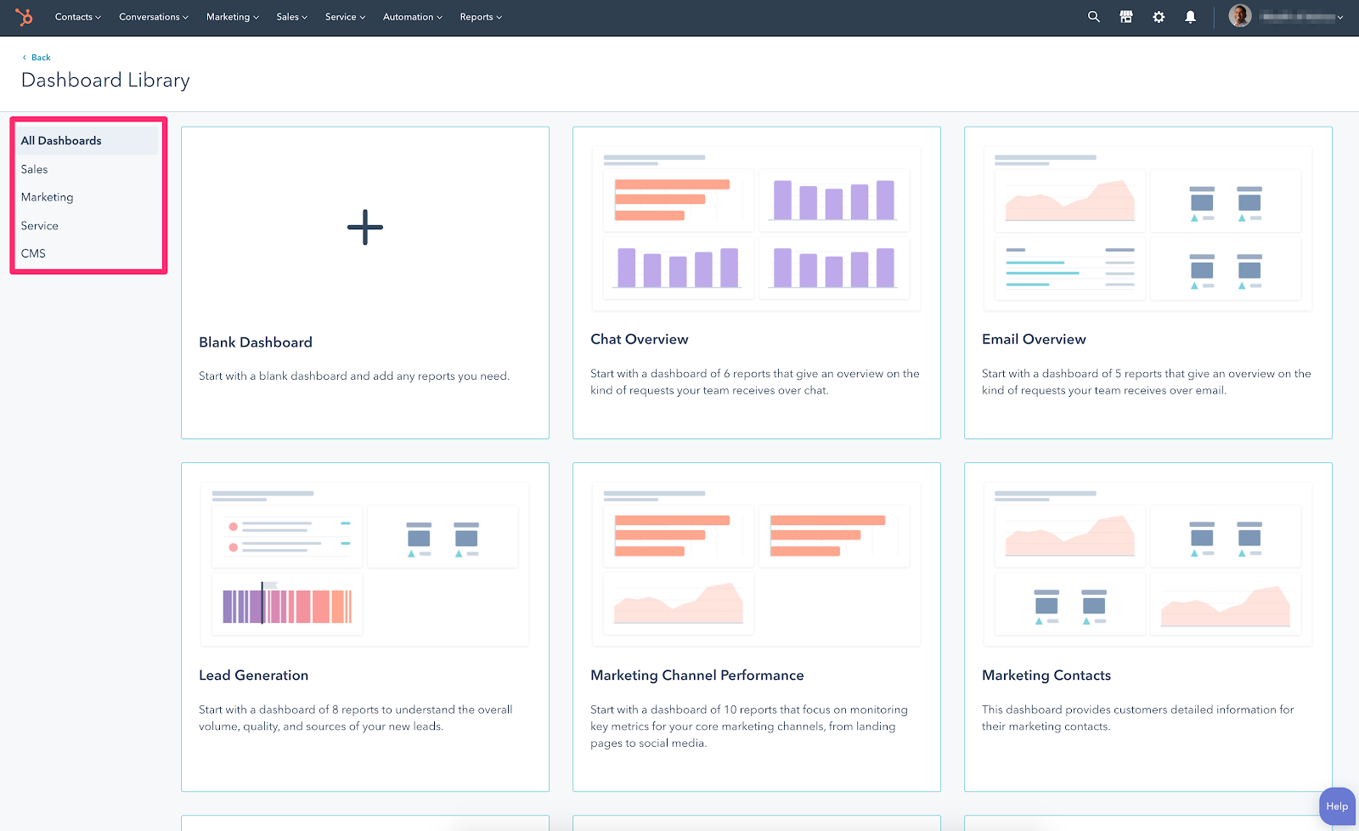Show notifications with the bell icon
Screen dimensions: 1359x831
(x=1190, y=17)
